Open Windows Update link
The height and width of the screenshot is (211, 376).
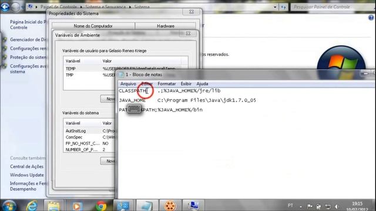click(x=27, y=175)
